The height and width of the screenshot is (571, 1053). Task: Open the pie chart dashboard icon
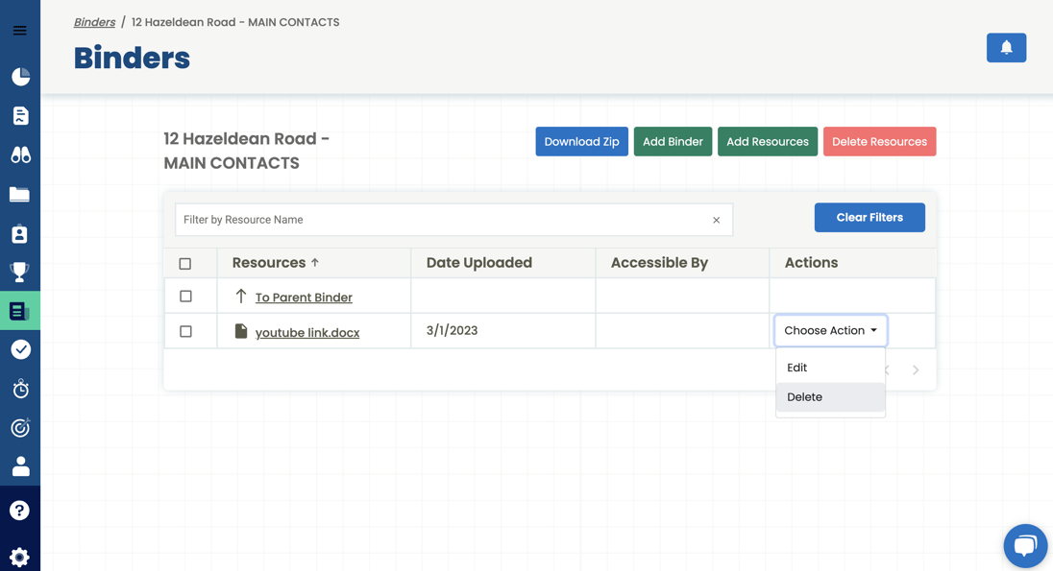coord(20,77)
